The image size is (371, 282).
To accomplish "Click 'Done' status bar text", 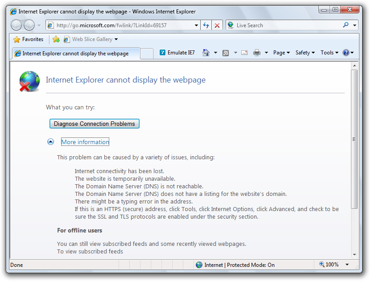I will tap(16, 265).
